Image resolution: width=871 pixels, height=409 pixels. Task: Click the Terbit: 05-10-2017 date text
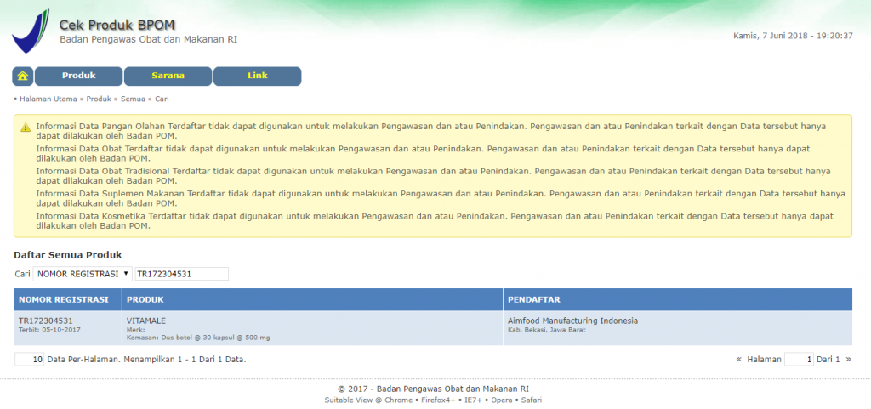click(49, 330)
